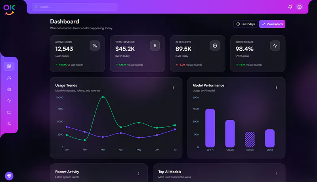Open the Last 7 days range selector

pyautogui.click(x=245, y=24)
